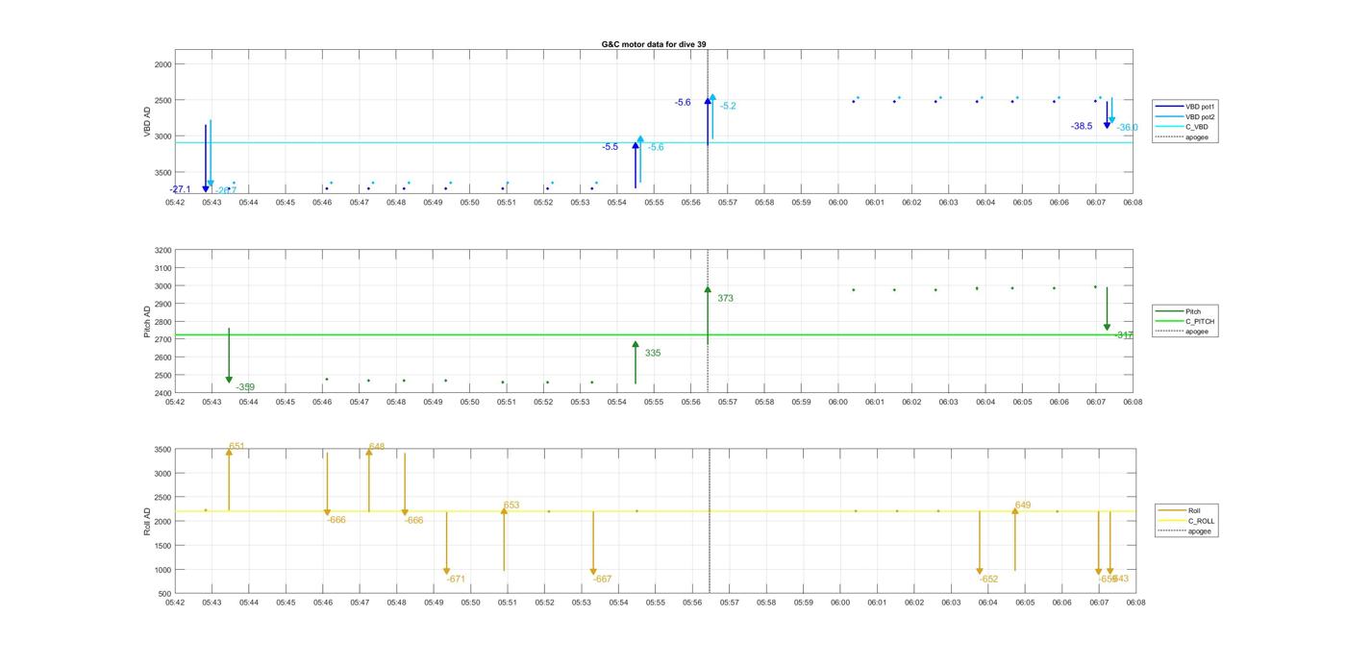Click the "1500" tick on the Roll axis
This screenshot has width=1346, height=666.
pyautogui.click(x=163, y=546)
